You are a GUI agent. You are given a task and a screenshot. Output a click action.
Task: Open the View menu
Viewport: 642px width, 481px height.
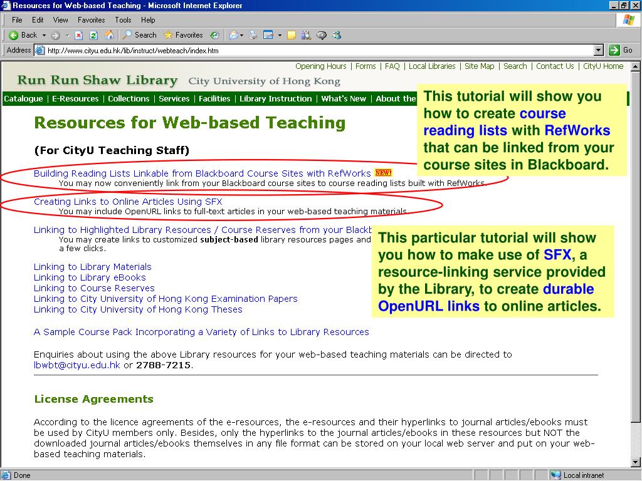click(x=61, y=20)
